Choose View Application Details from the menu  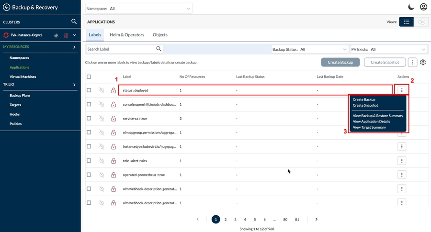[x=371, y=122]
